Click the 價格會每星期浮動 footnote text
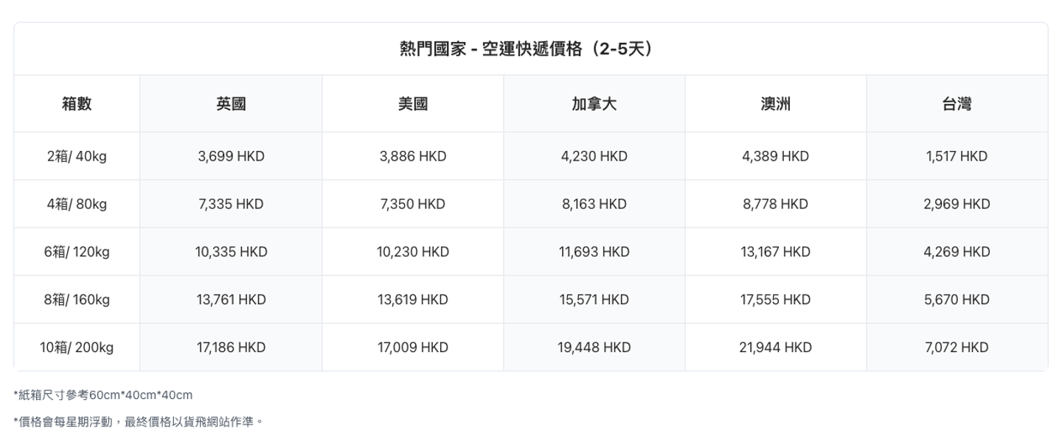This screenshot has height=441, width=1062. pyautogui.click(x=138, y=422)
